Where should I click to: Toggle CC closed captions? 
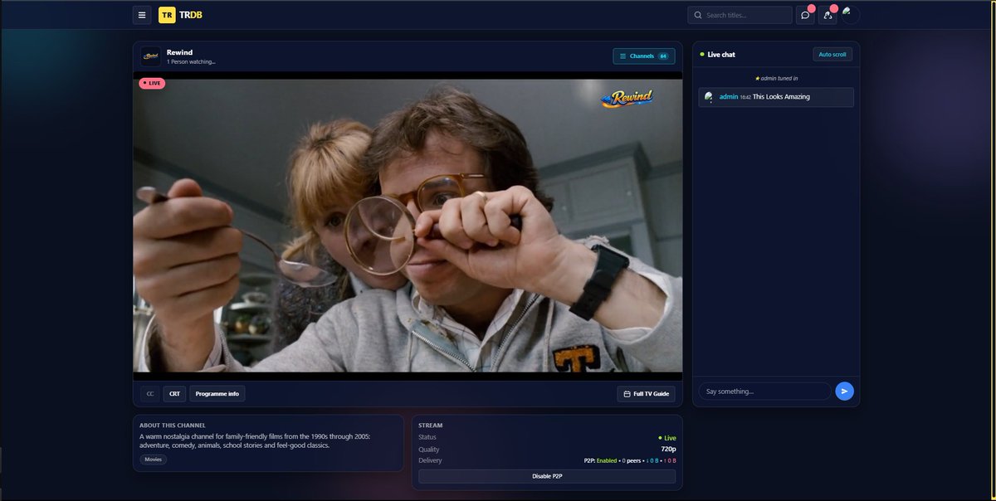(x=149, y=393)
